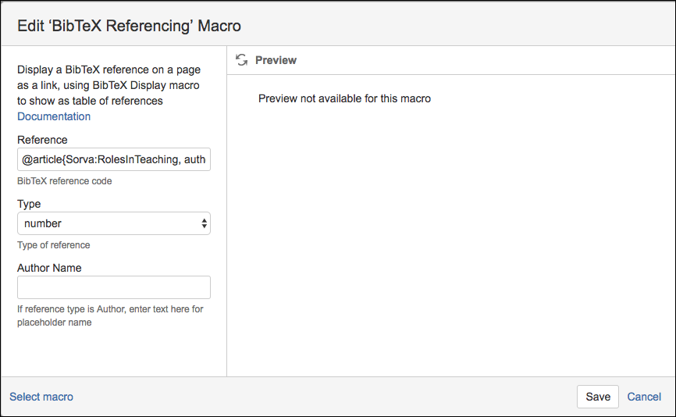Click the macro description paragraph about BibTeX Display
The height and width of the screenshot is (417, 676).
(109, 85)
